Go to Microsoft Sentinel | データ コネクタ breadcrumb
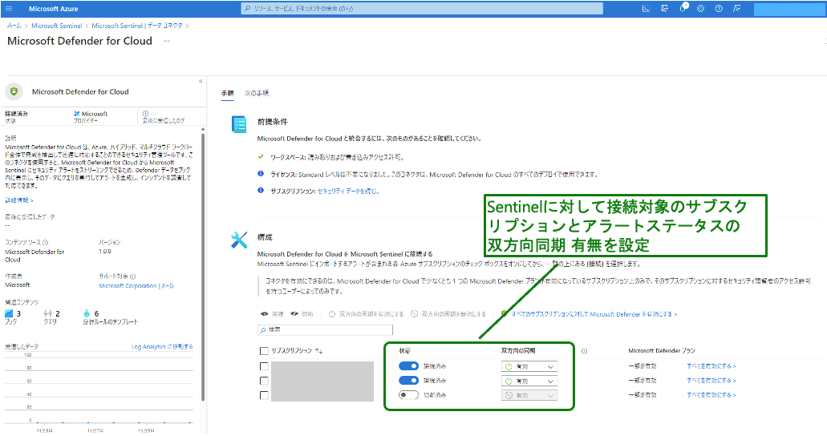827x436 pixels. point(137,26)
